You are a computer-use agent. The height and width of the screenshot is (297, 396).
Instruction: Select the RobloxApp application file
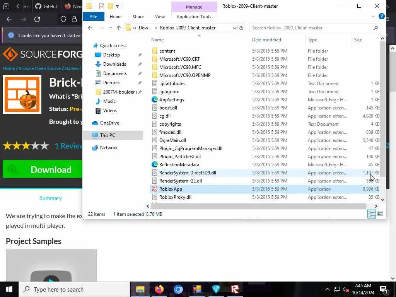click(x=265, y=189)
